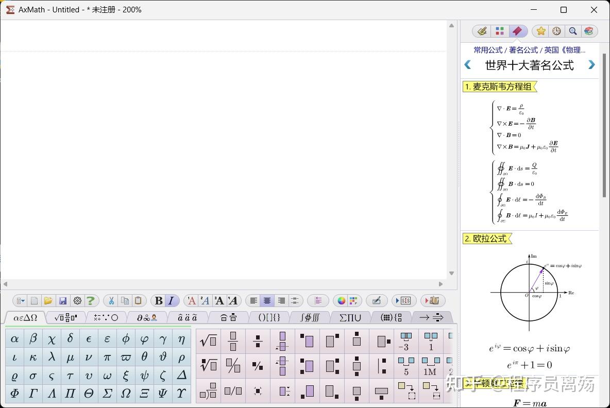The height and width of the screenshot is (408, 610).
Task: Click the search magnifier icon
Action: pyautogui.click(x=573, y=31)
